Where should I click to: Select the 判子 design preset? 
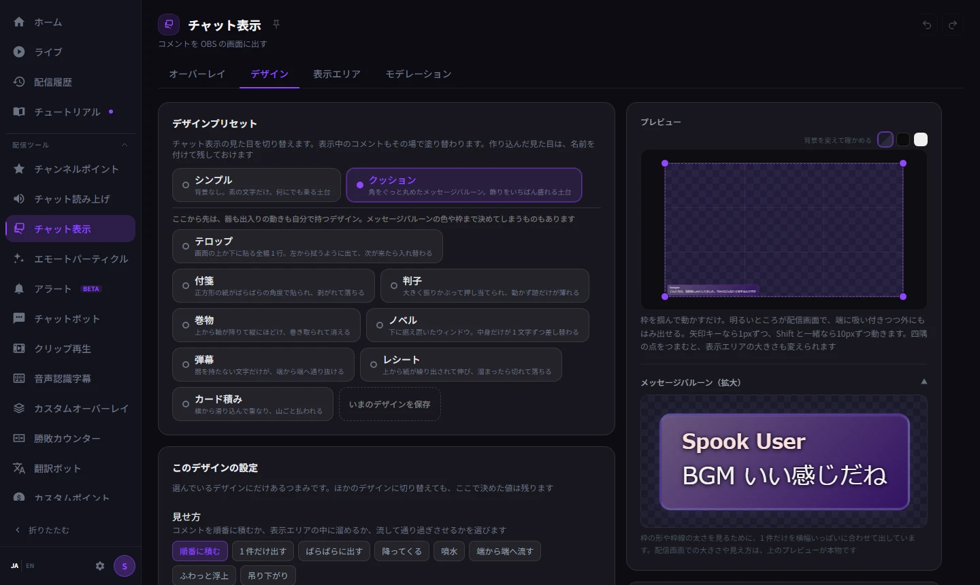click(485, 286)
